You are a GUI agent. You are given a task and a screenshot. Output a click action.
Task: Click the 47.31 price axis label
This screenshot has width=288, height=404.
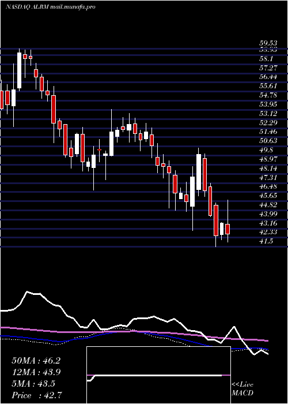pyautogui.click(x=268, y=177)
